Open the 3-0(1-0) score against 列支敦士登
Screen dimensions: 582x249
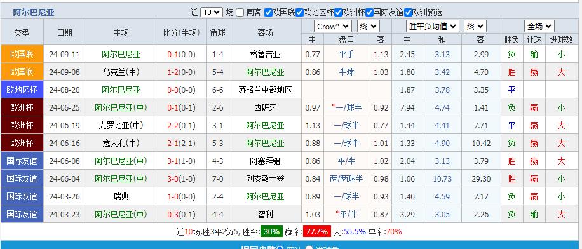(182, 179)
